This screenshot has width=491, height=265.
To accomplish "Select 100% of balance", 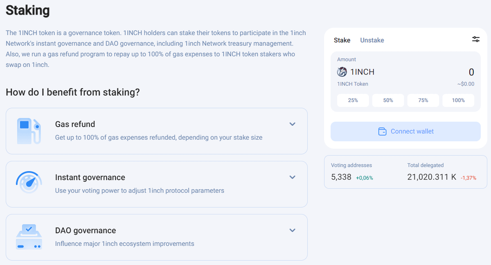I will (458, 100).
